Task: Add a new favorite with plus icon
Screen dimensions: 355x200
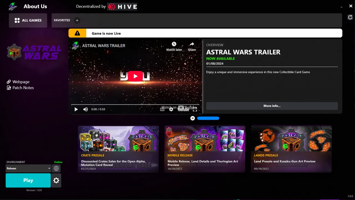Action: tap(77, 20)
